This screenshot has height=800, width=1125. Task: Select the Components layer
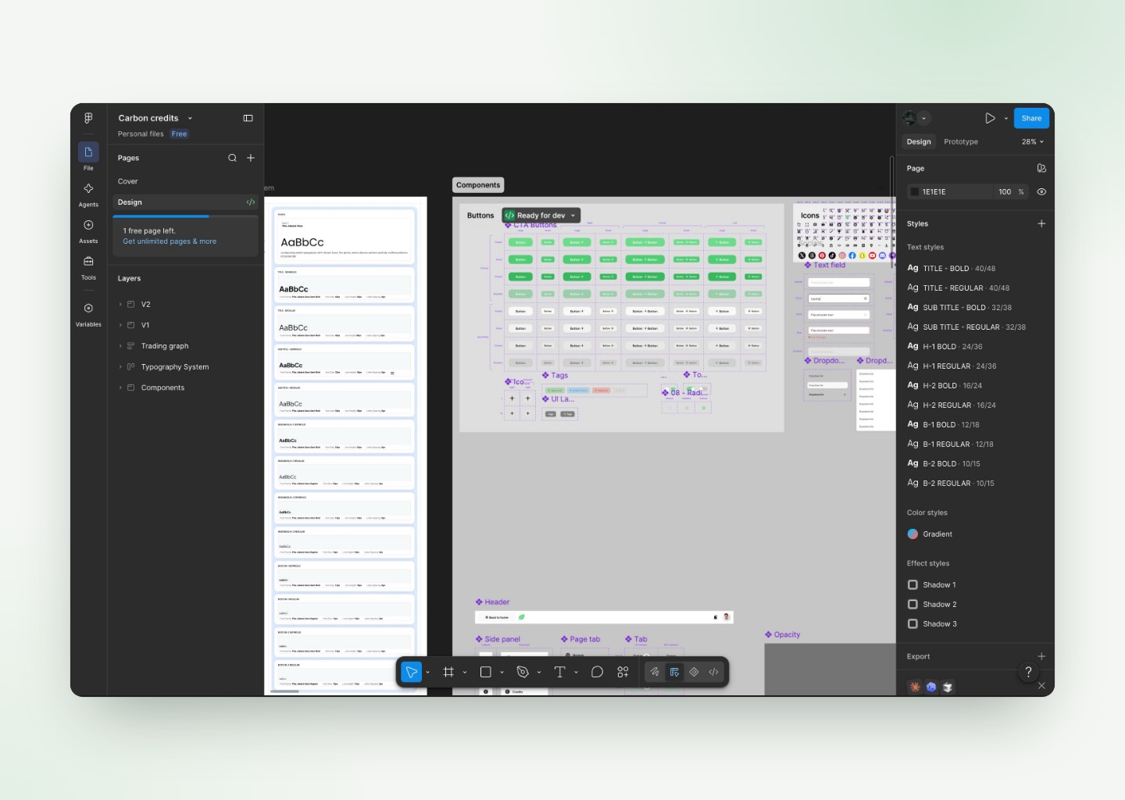tap(162, 387)
